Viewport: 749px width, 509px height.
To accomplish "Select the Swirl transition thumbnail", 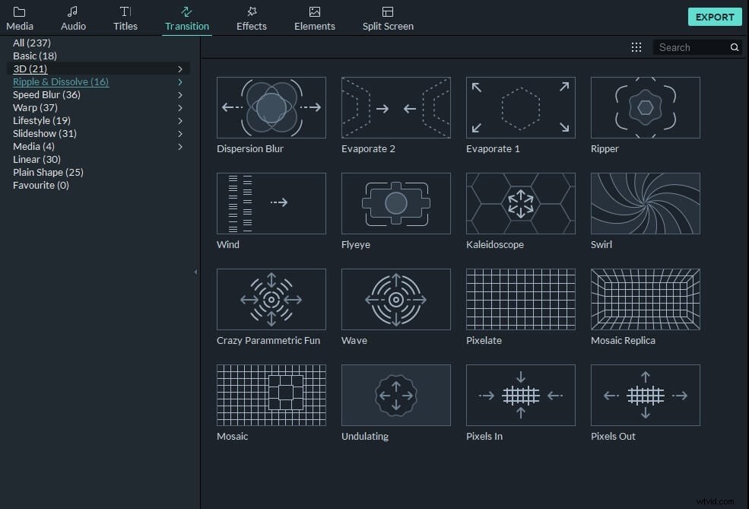I will tap(645, 203).
